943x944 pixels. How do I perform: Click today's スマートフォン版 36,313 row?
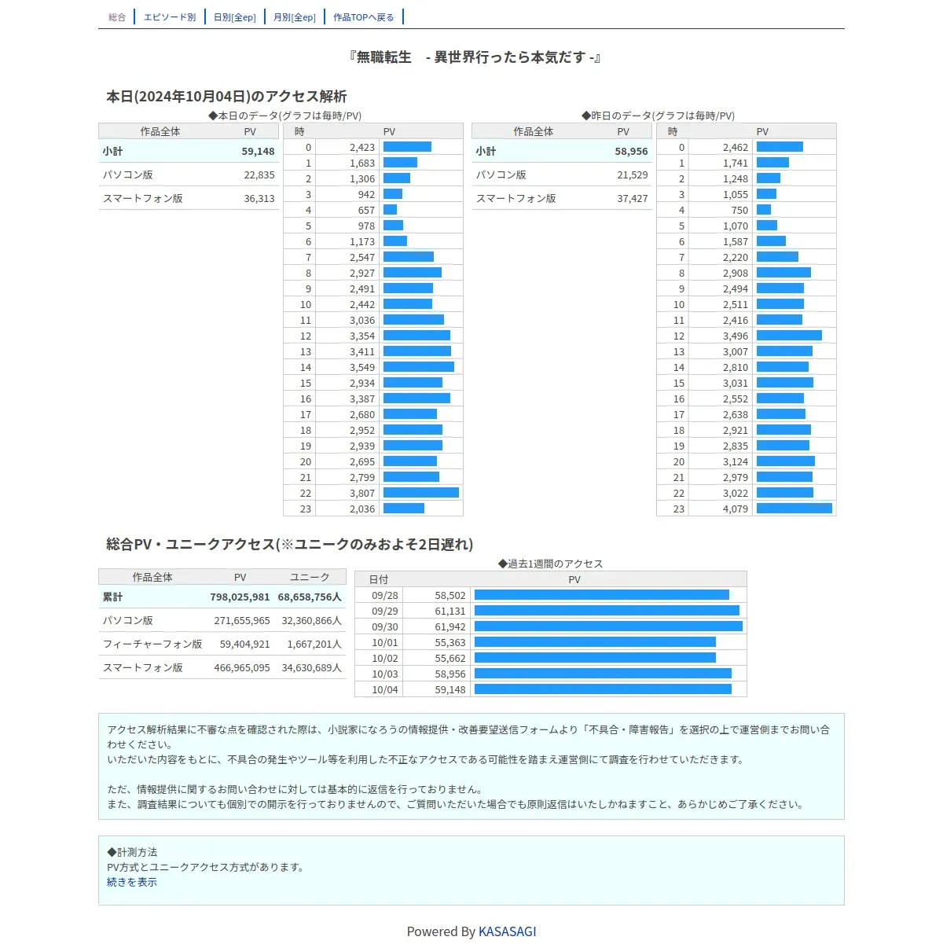coord(189,198)
